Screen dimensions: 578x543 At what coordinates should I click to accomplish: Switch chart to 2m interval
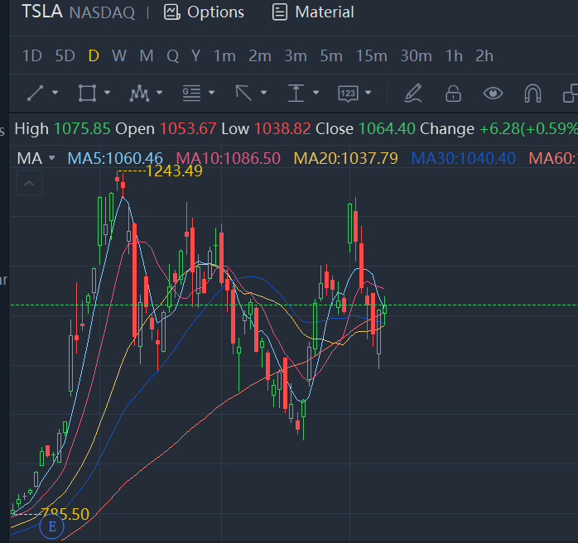[260, 56]
